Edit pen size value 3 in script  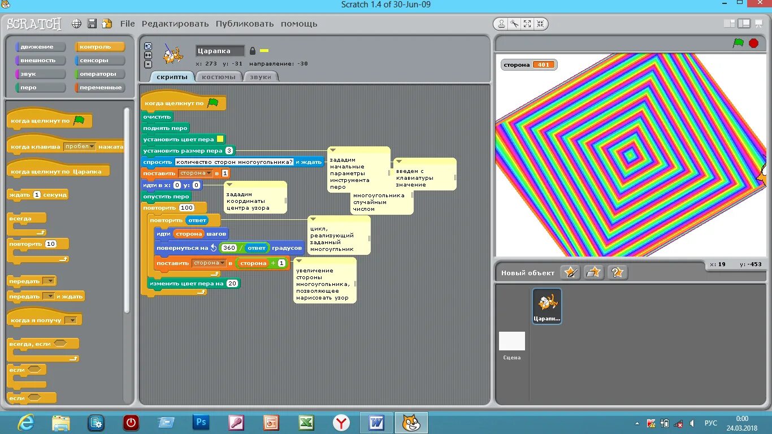click(x=229, y=151)
